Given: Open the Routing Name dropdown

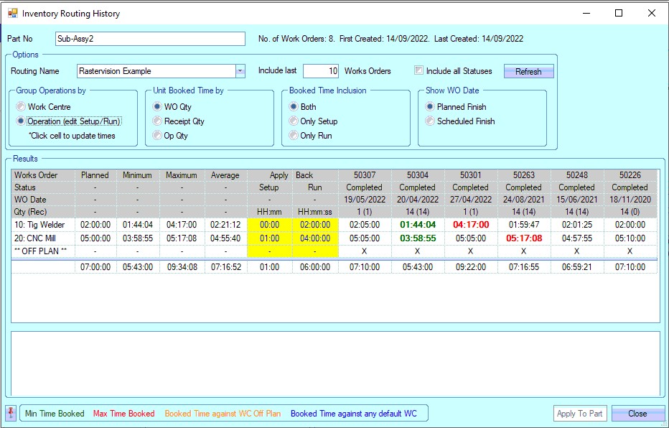Looking at the screenshot, I should 240,71.
